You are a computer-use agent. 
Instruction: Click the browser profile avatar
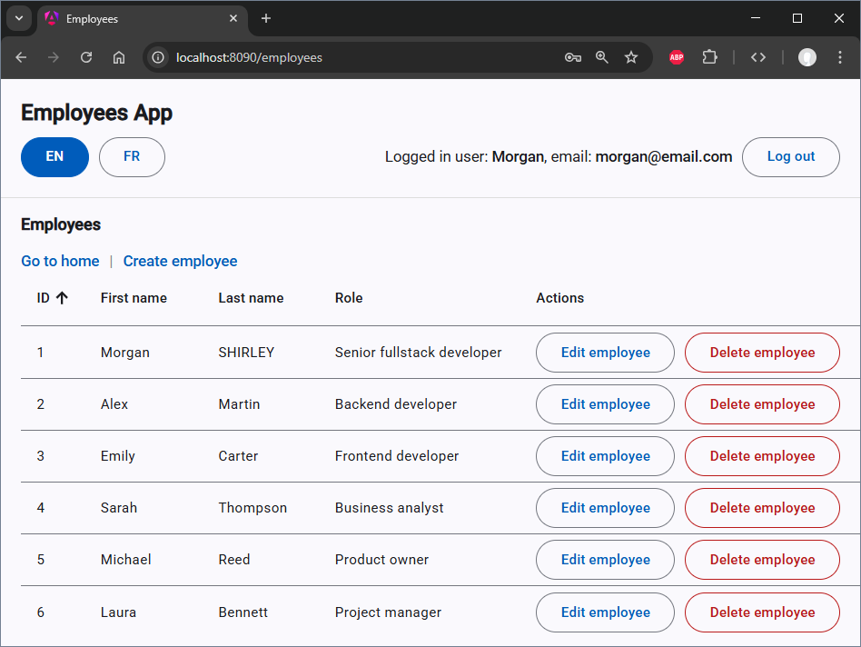807,56
